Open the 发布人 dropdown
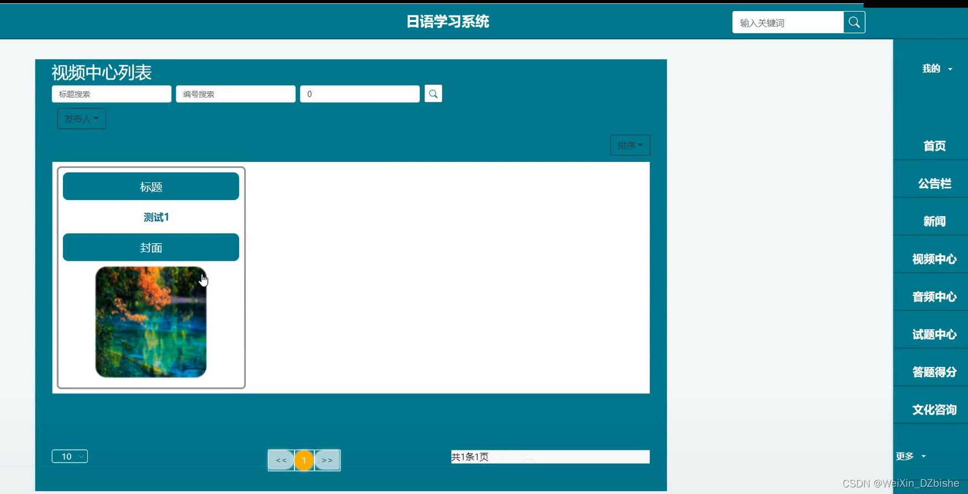The height and width of the screenshot is (494, 968). click(82, 119)
